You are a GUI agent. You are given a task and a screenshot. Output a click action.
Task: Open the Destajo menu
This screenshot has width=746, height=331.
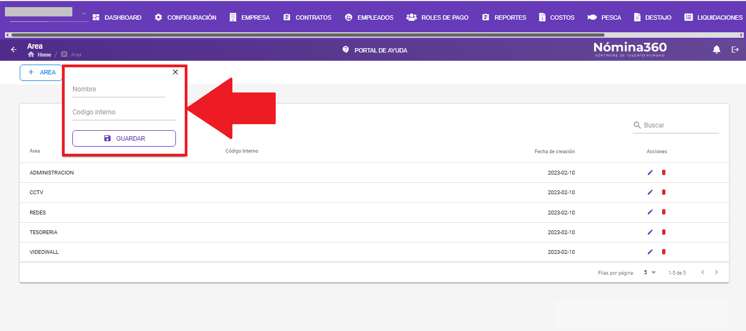tap(652, 18)
